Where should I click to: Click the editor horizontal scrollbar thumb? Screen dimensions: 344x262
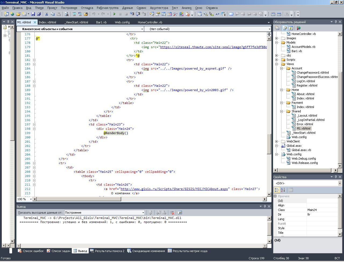tap(79, 199)
